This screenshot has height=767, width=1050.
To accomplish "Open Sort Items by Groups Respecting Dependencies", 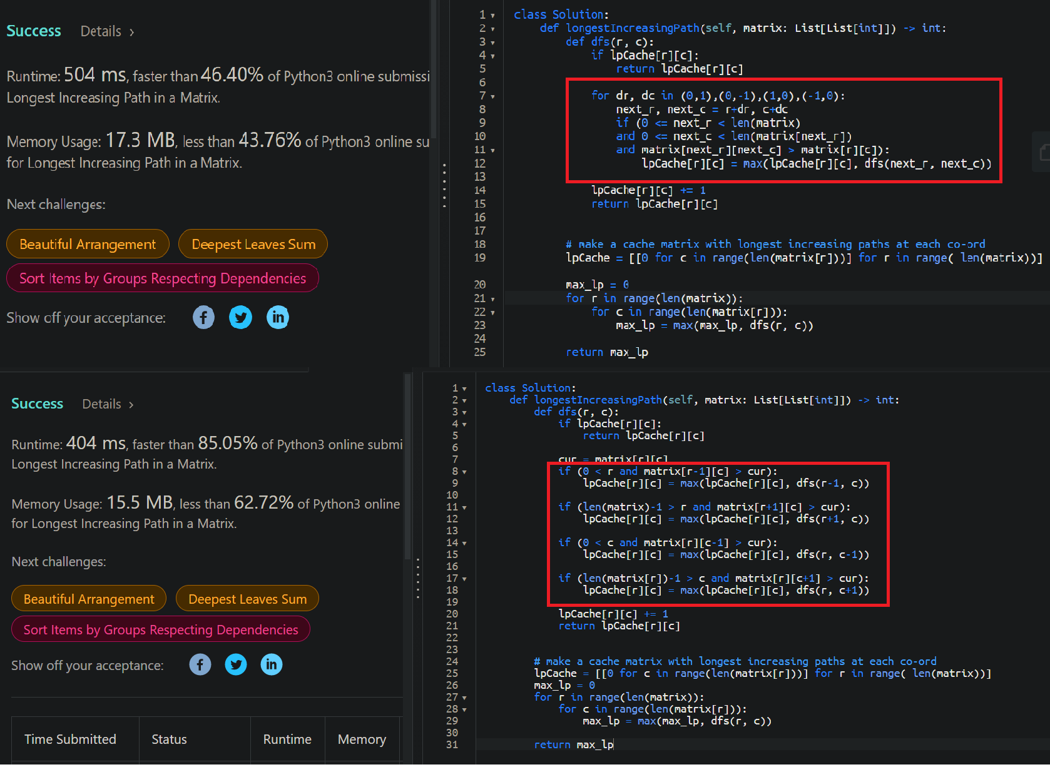I will pyautogui.click(x=162, y=278).
